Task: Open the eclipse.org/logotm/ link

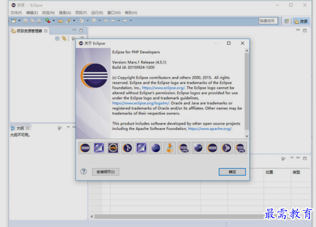Action: (141, 103)
